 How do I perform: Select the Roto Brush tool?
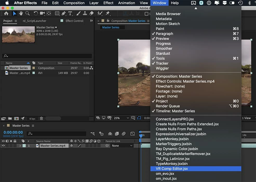click(x=100, y=14)
